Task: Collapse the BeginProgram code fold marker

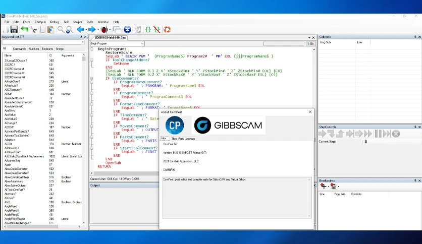Action: pyautogui.click(x=92, y=49)
